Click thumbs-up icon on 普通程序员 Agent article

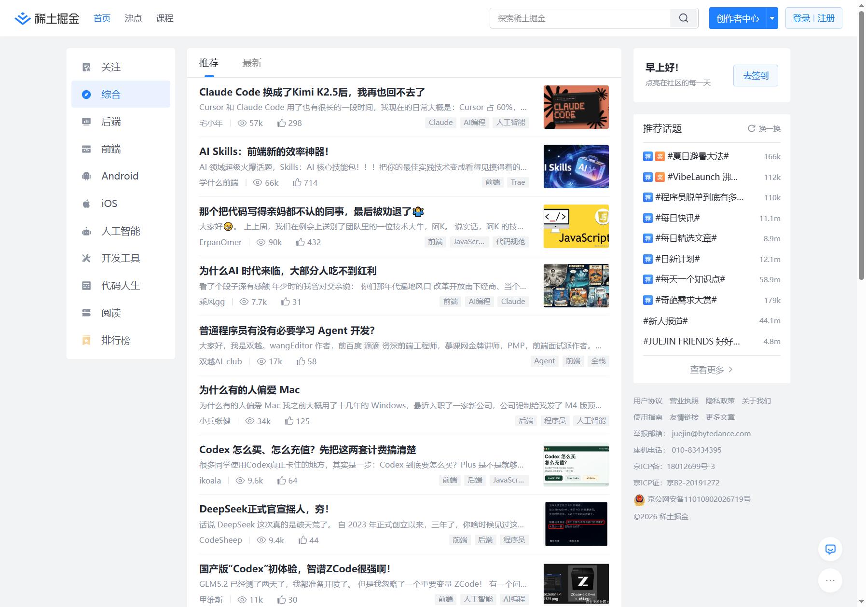(301, 361)
